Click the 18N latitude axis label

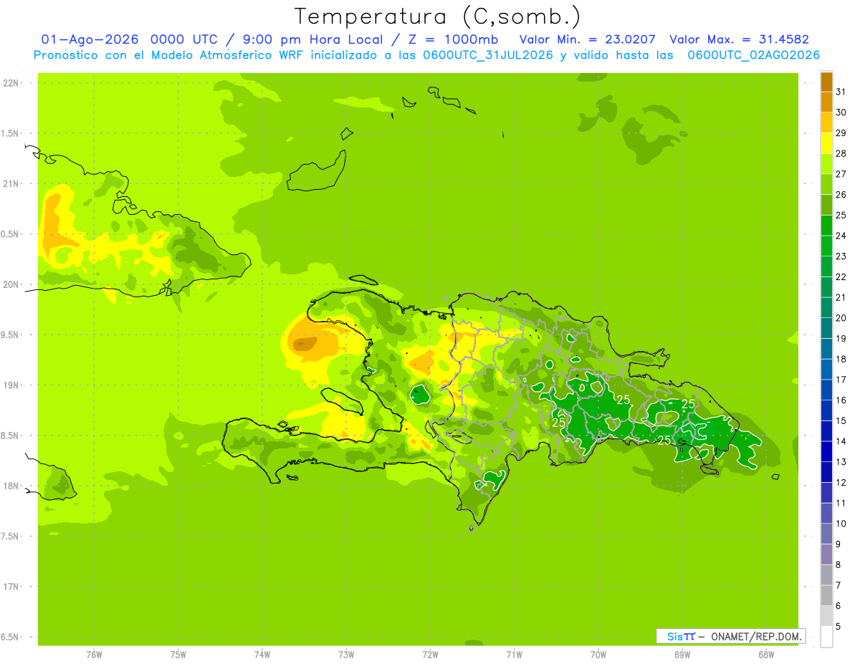pyautogui.click(x=11, y=486)
